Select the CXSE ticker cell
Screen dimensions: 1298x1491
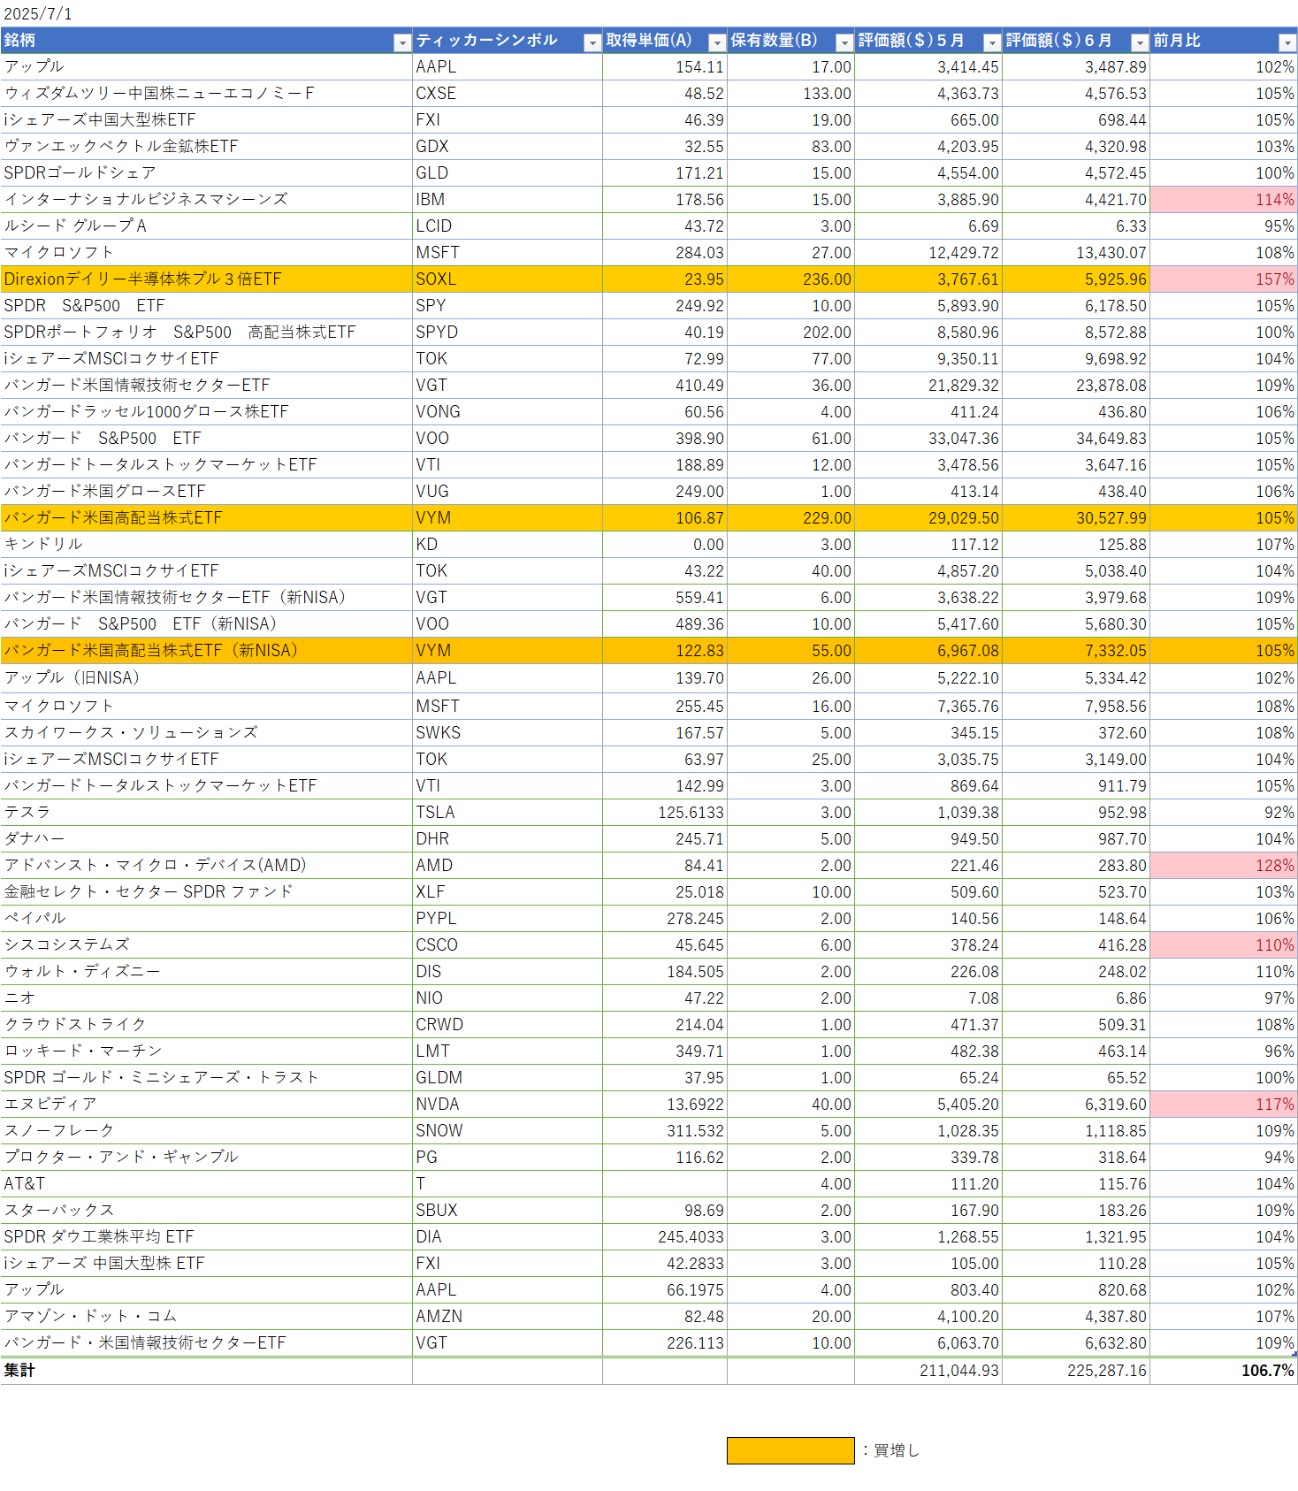508,94
